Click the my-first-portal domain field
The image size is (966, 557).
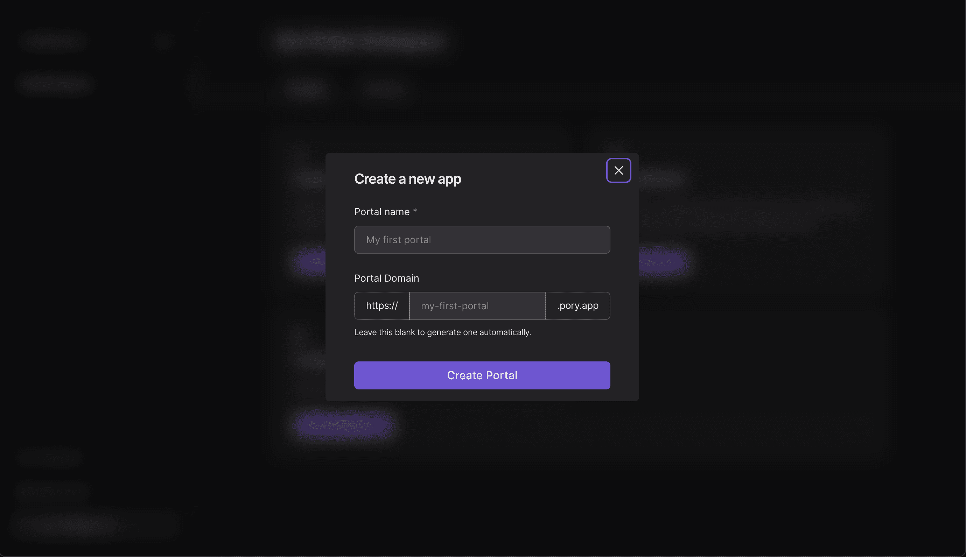tap(477, 306)
